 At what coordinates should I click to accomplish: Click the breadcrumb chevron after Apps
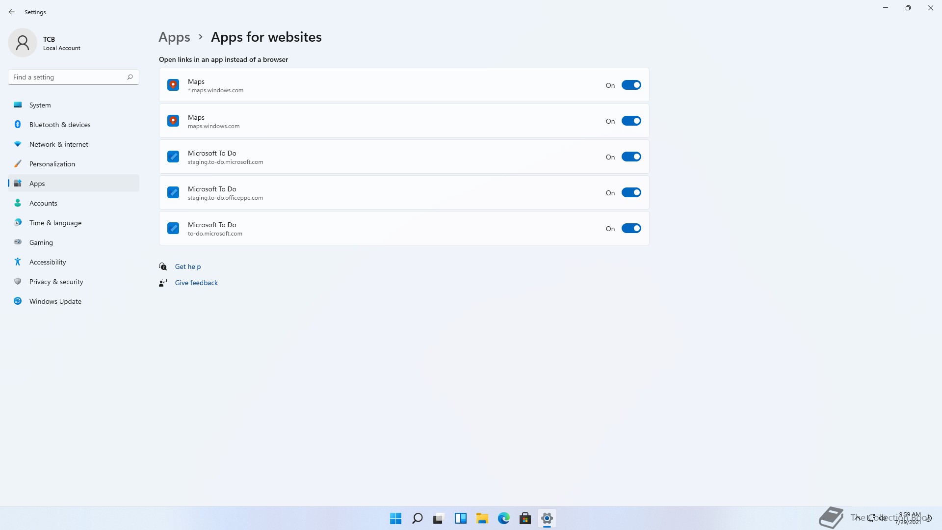coord(200,37)
